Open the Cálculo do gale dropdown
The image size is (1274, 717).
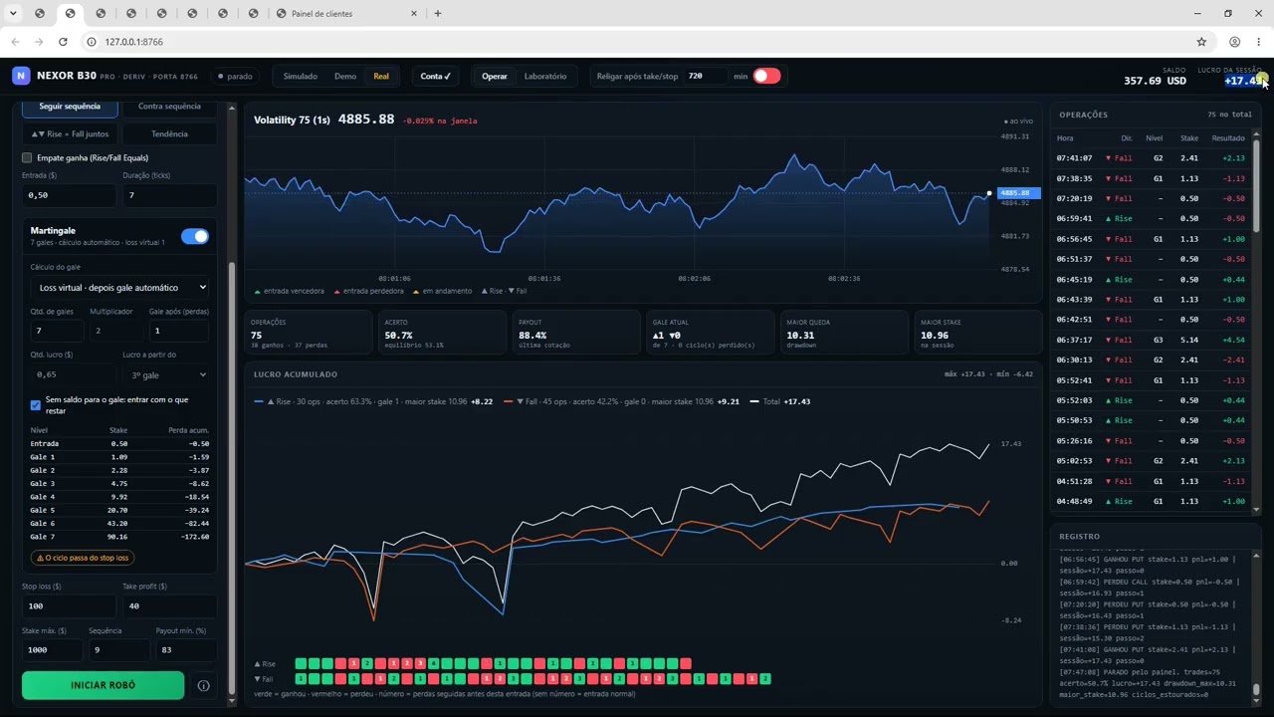[x=119, y=287]
